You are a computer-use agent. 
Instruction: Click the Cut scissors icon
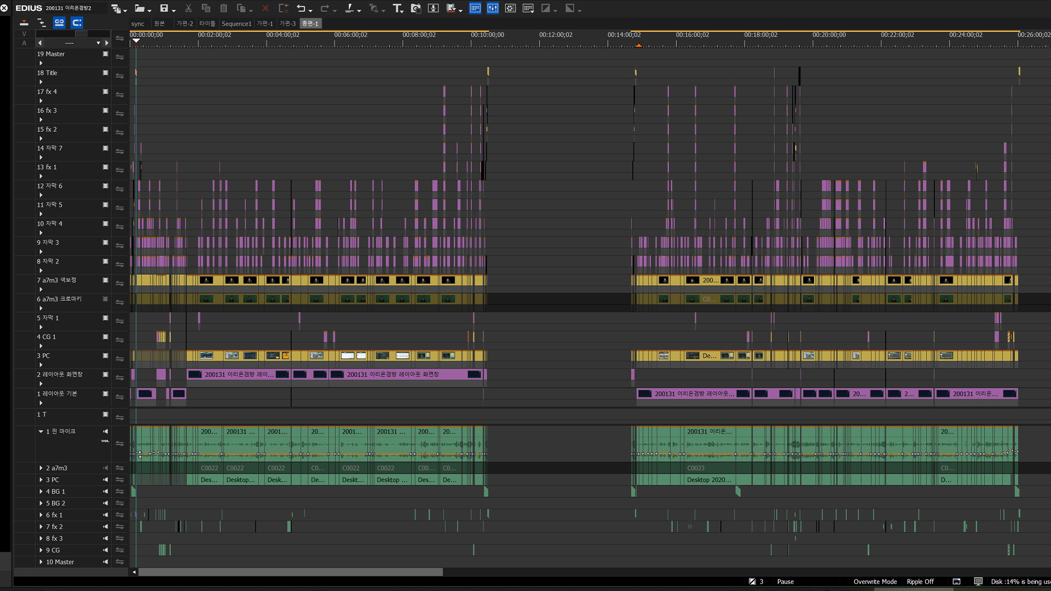click(x=188, y=8)
